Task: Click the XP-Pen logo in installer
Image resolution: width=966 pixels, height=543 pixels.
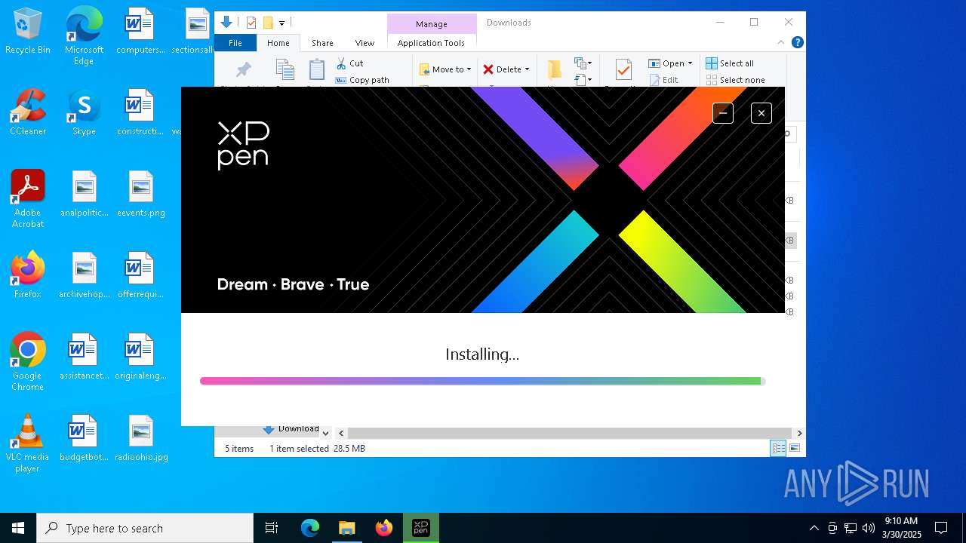Action: pyautogui.click(x=243, y=146)
